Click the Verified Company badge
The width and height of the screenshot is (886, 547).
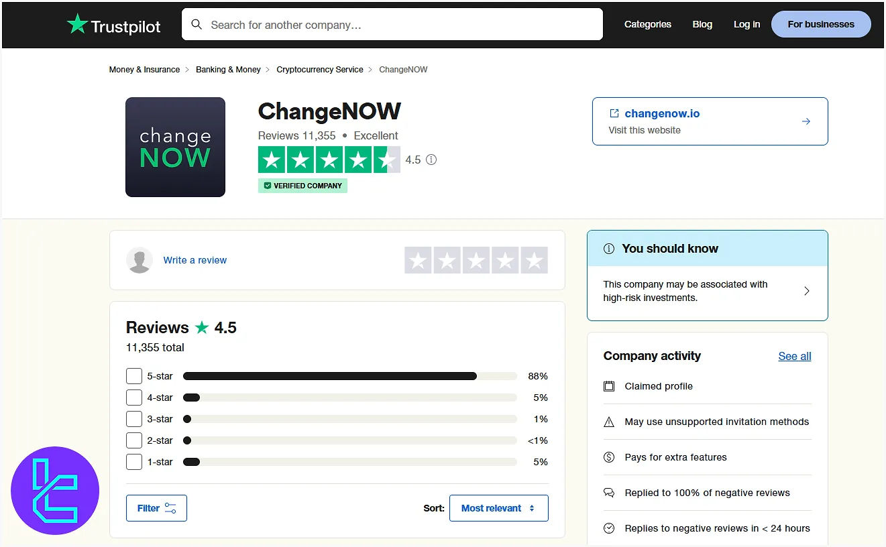(x=302, y=186)
